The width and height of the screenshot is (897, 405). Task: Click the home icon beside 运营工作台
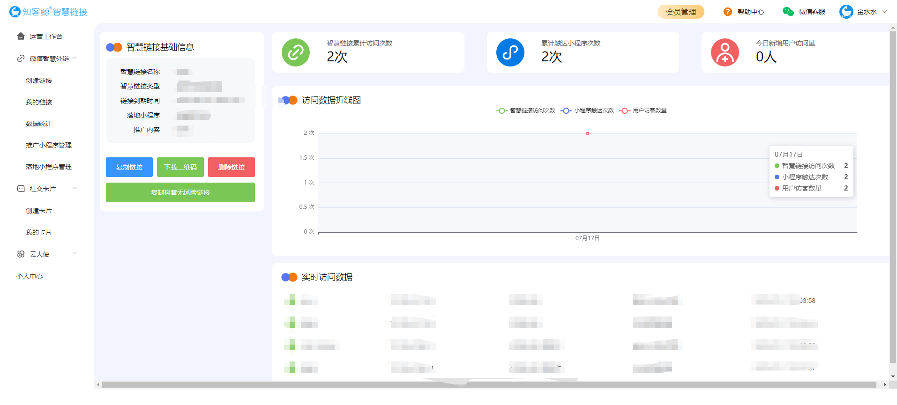point(21,37)
